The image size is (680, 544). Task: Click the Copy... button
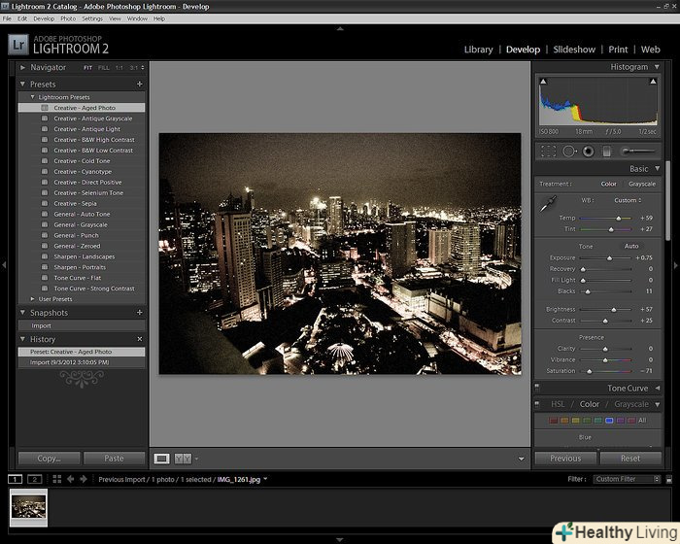(49, 458)
